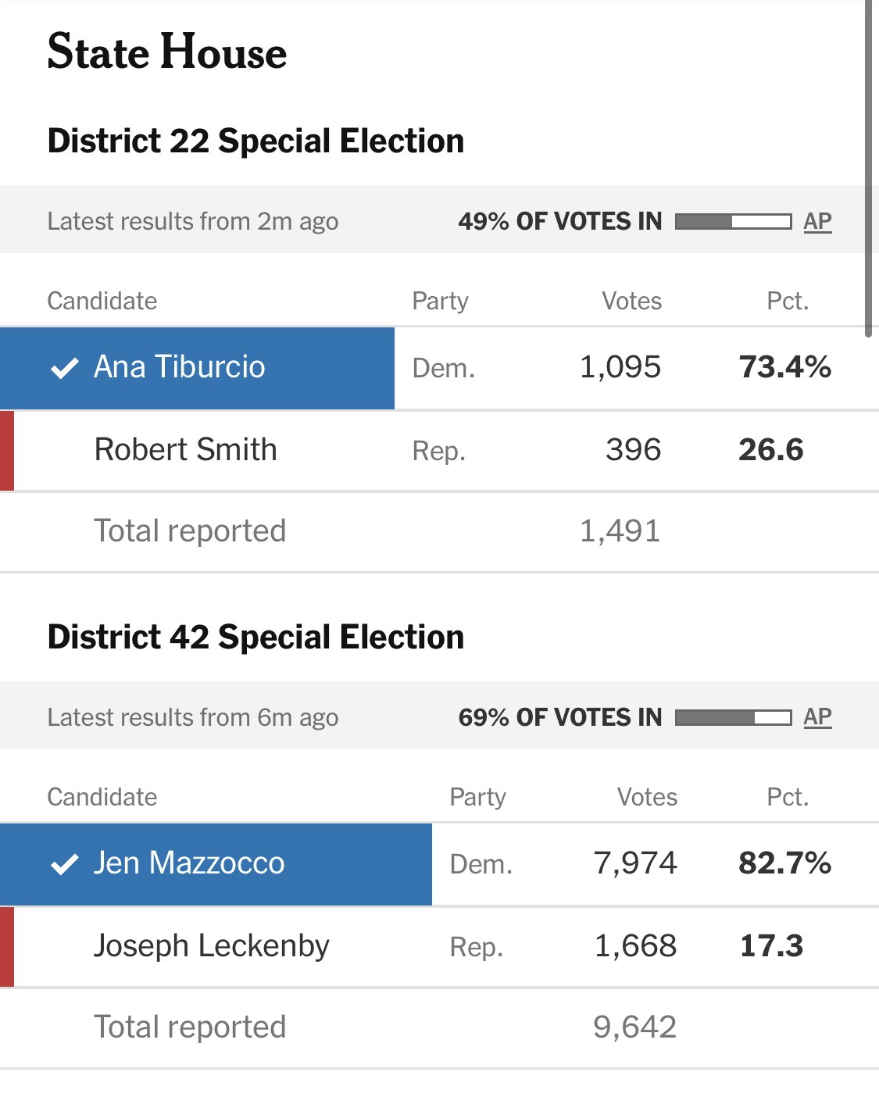The height and width of the screenshot is (1111, 879).
Task: Click the page scrollbar on the right edge
Action: tap(868, 168)
